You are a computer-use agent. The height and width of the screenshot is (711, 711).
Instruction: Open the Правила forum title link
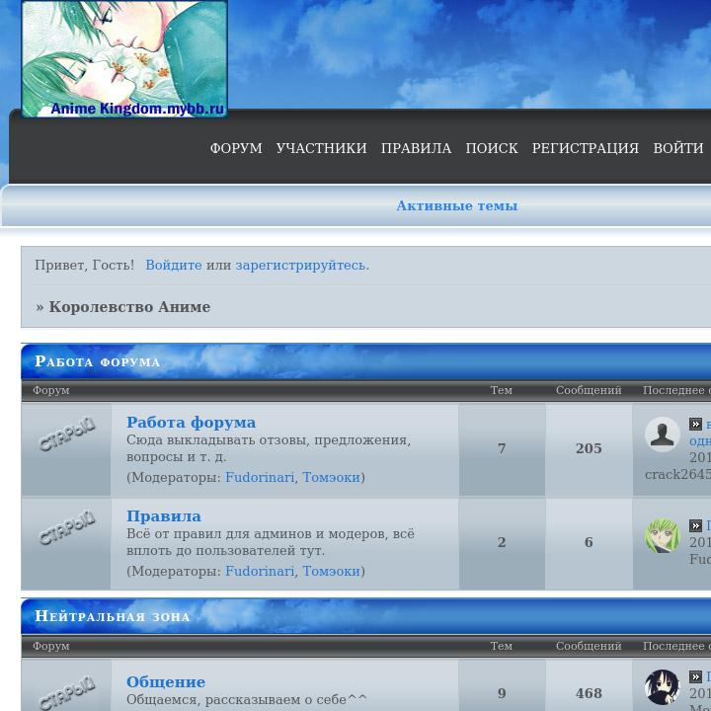[164, 516]
